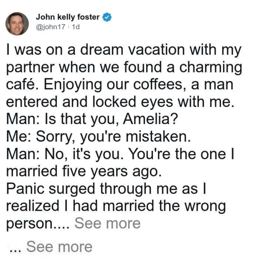Click the line 'Me: Sorry, you're mistaken.'
Viewport: 259px width, 259px height.
98,137
